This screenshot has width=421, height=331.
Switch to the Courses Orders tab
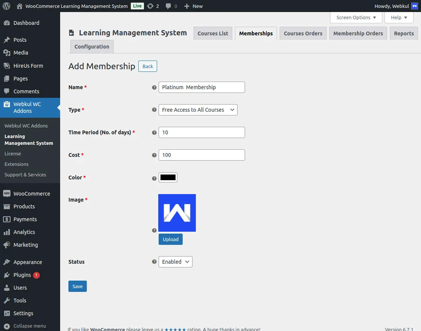click(x=303, y=33)
